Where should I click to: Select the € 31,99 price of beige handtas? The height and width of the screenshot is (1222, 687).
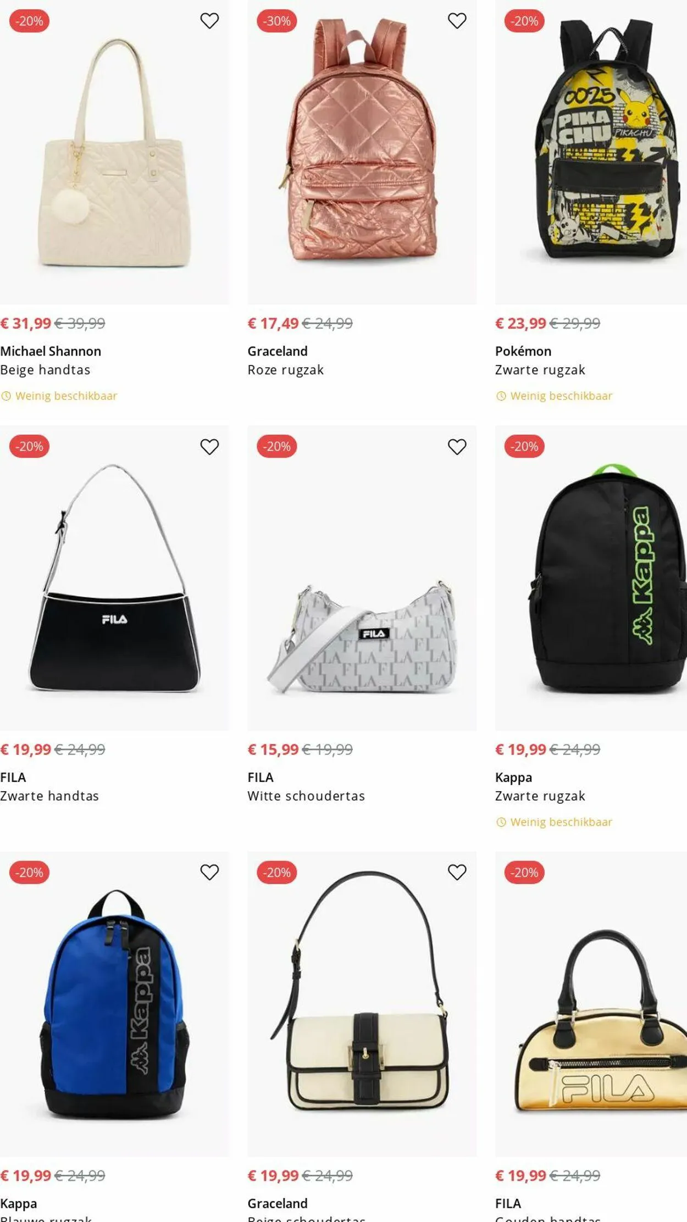click(26, 323)
